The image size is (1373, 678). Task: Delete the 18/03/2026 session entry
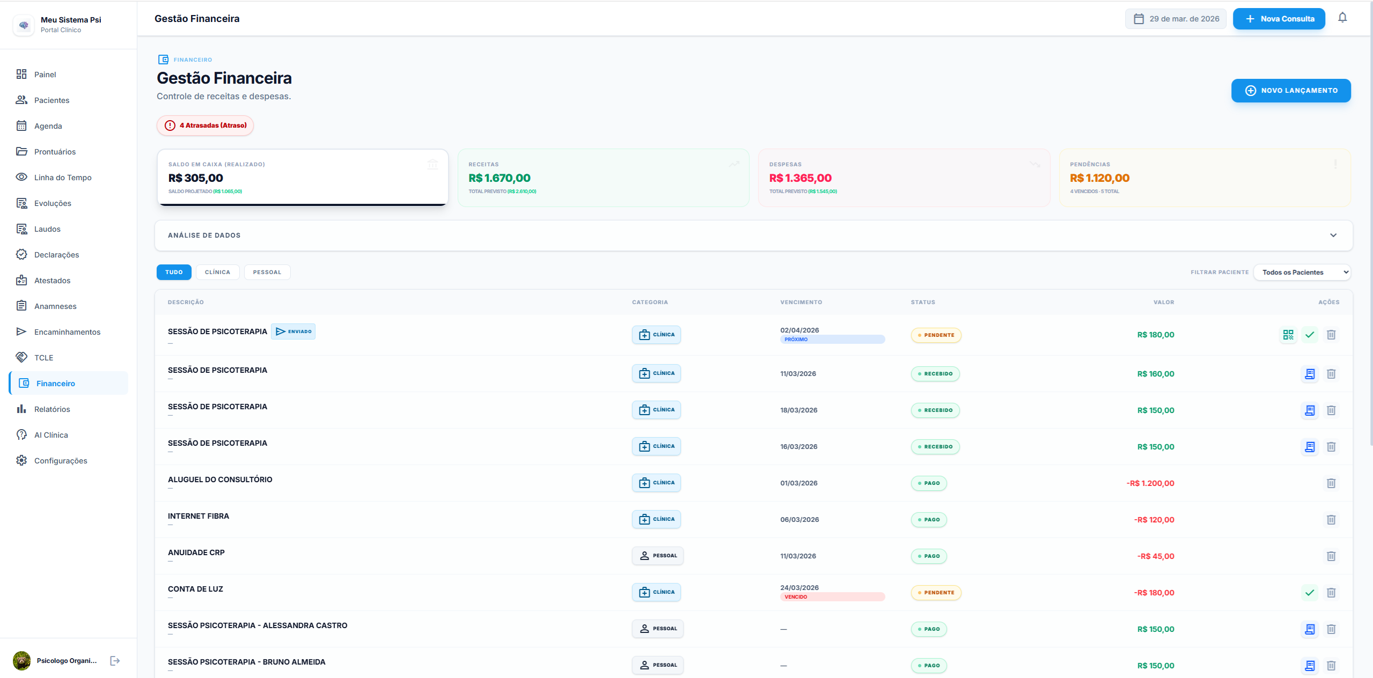click(1331, 410)
